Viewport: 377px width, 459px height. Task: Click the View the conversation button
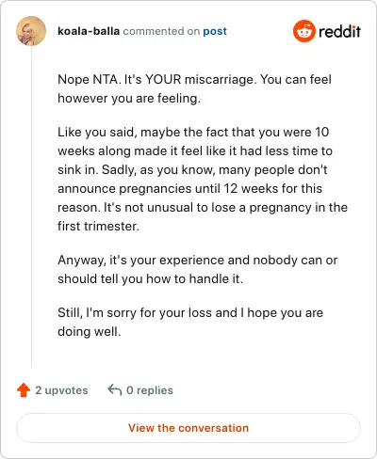(x=188, y=428)
